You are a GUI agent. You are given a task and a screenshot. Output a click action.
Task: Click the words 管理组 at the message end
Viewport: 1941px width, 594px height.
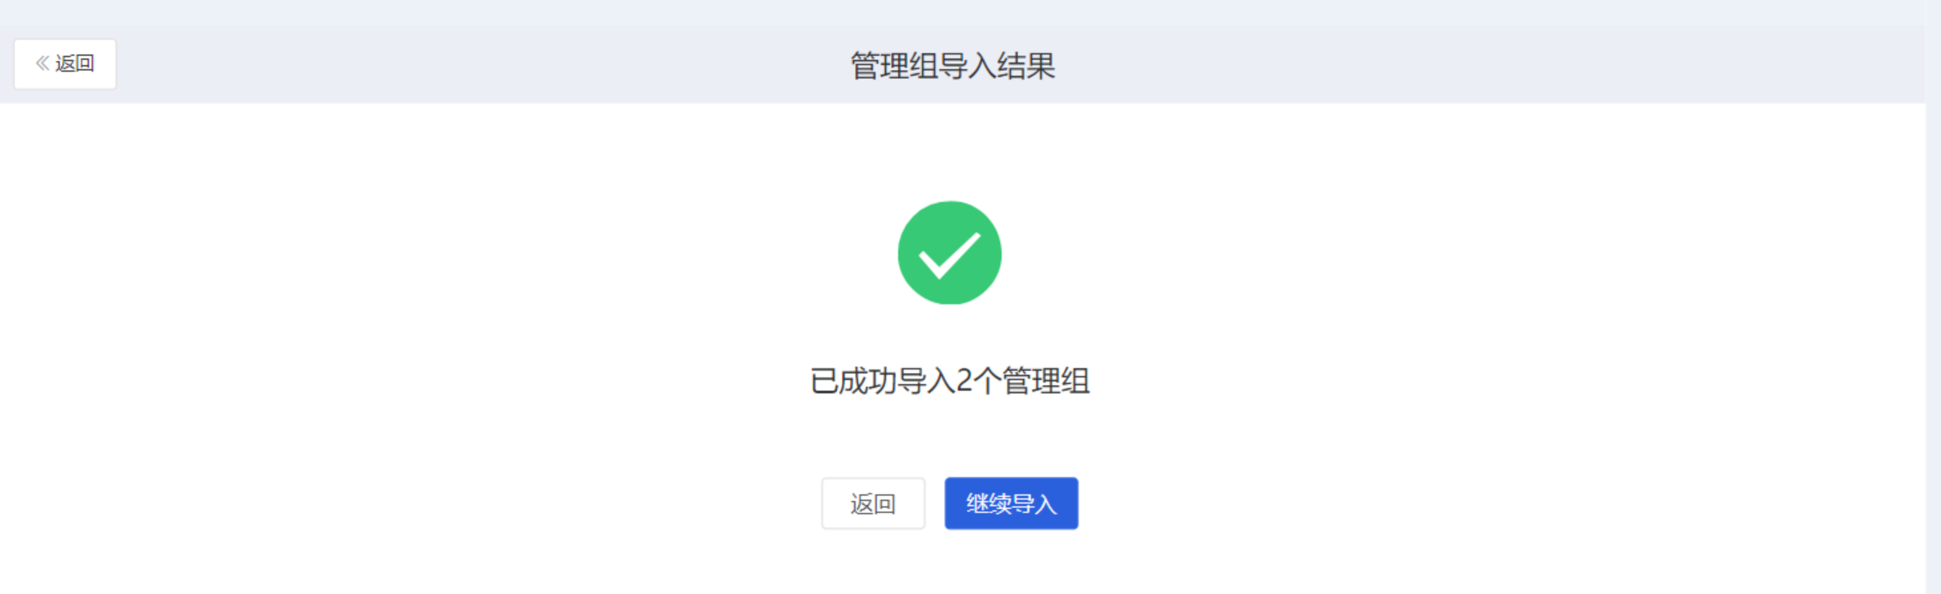[1047, 381]
